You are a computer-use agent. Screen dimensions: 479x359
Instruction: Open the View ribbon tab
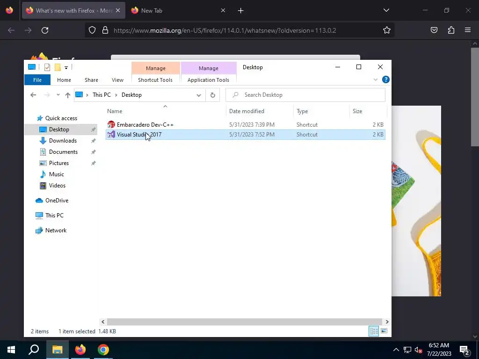(x=117, y=80)
